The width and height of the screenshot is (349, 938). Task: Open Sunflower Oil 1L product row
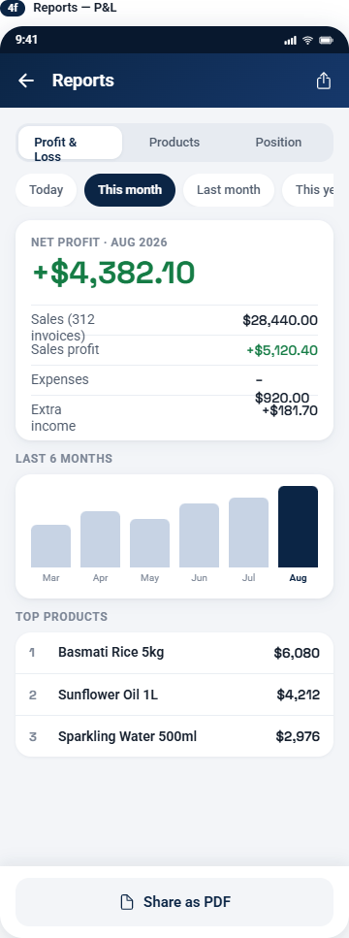(174, 695)
